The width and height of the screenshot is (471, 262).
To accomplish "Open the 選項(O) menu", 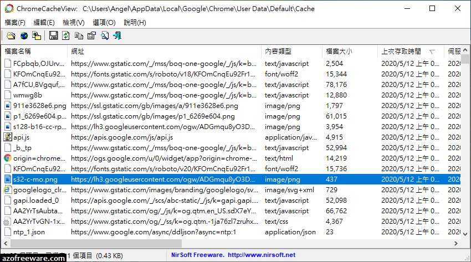I will click(x=104, y=23).
